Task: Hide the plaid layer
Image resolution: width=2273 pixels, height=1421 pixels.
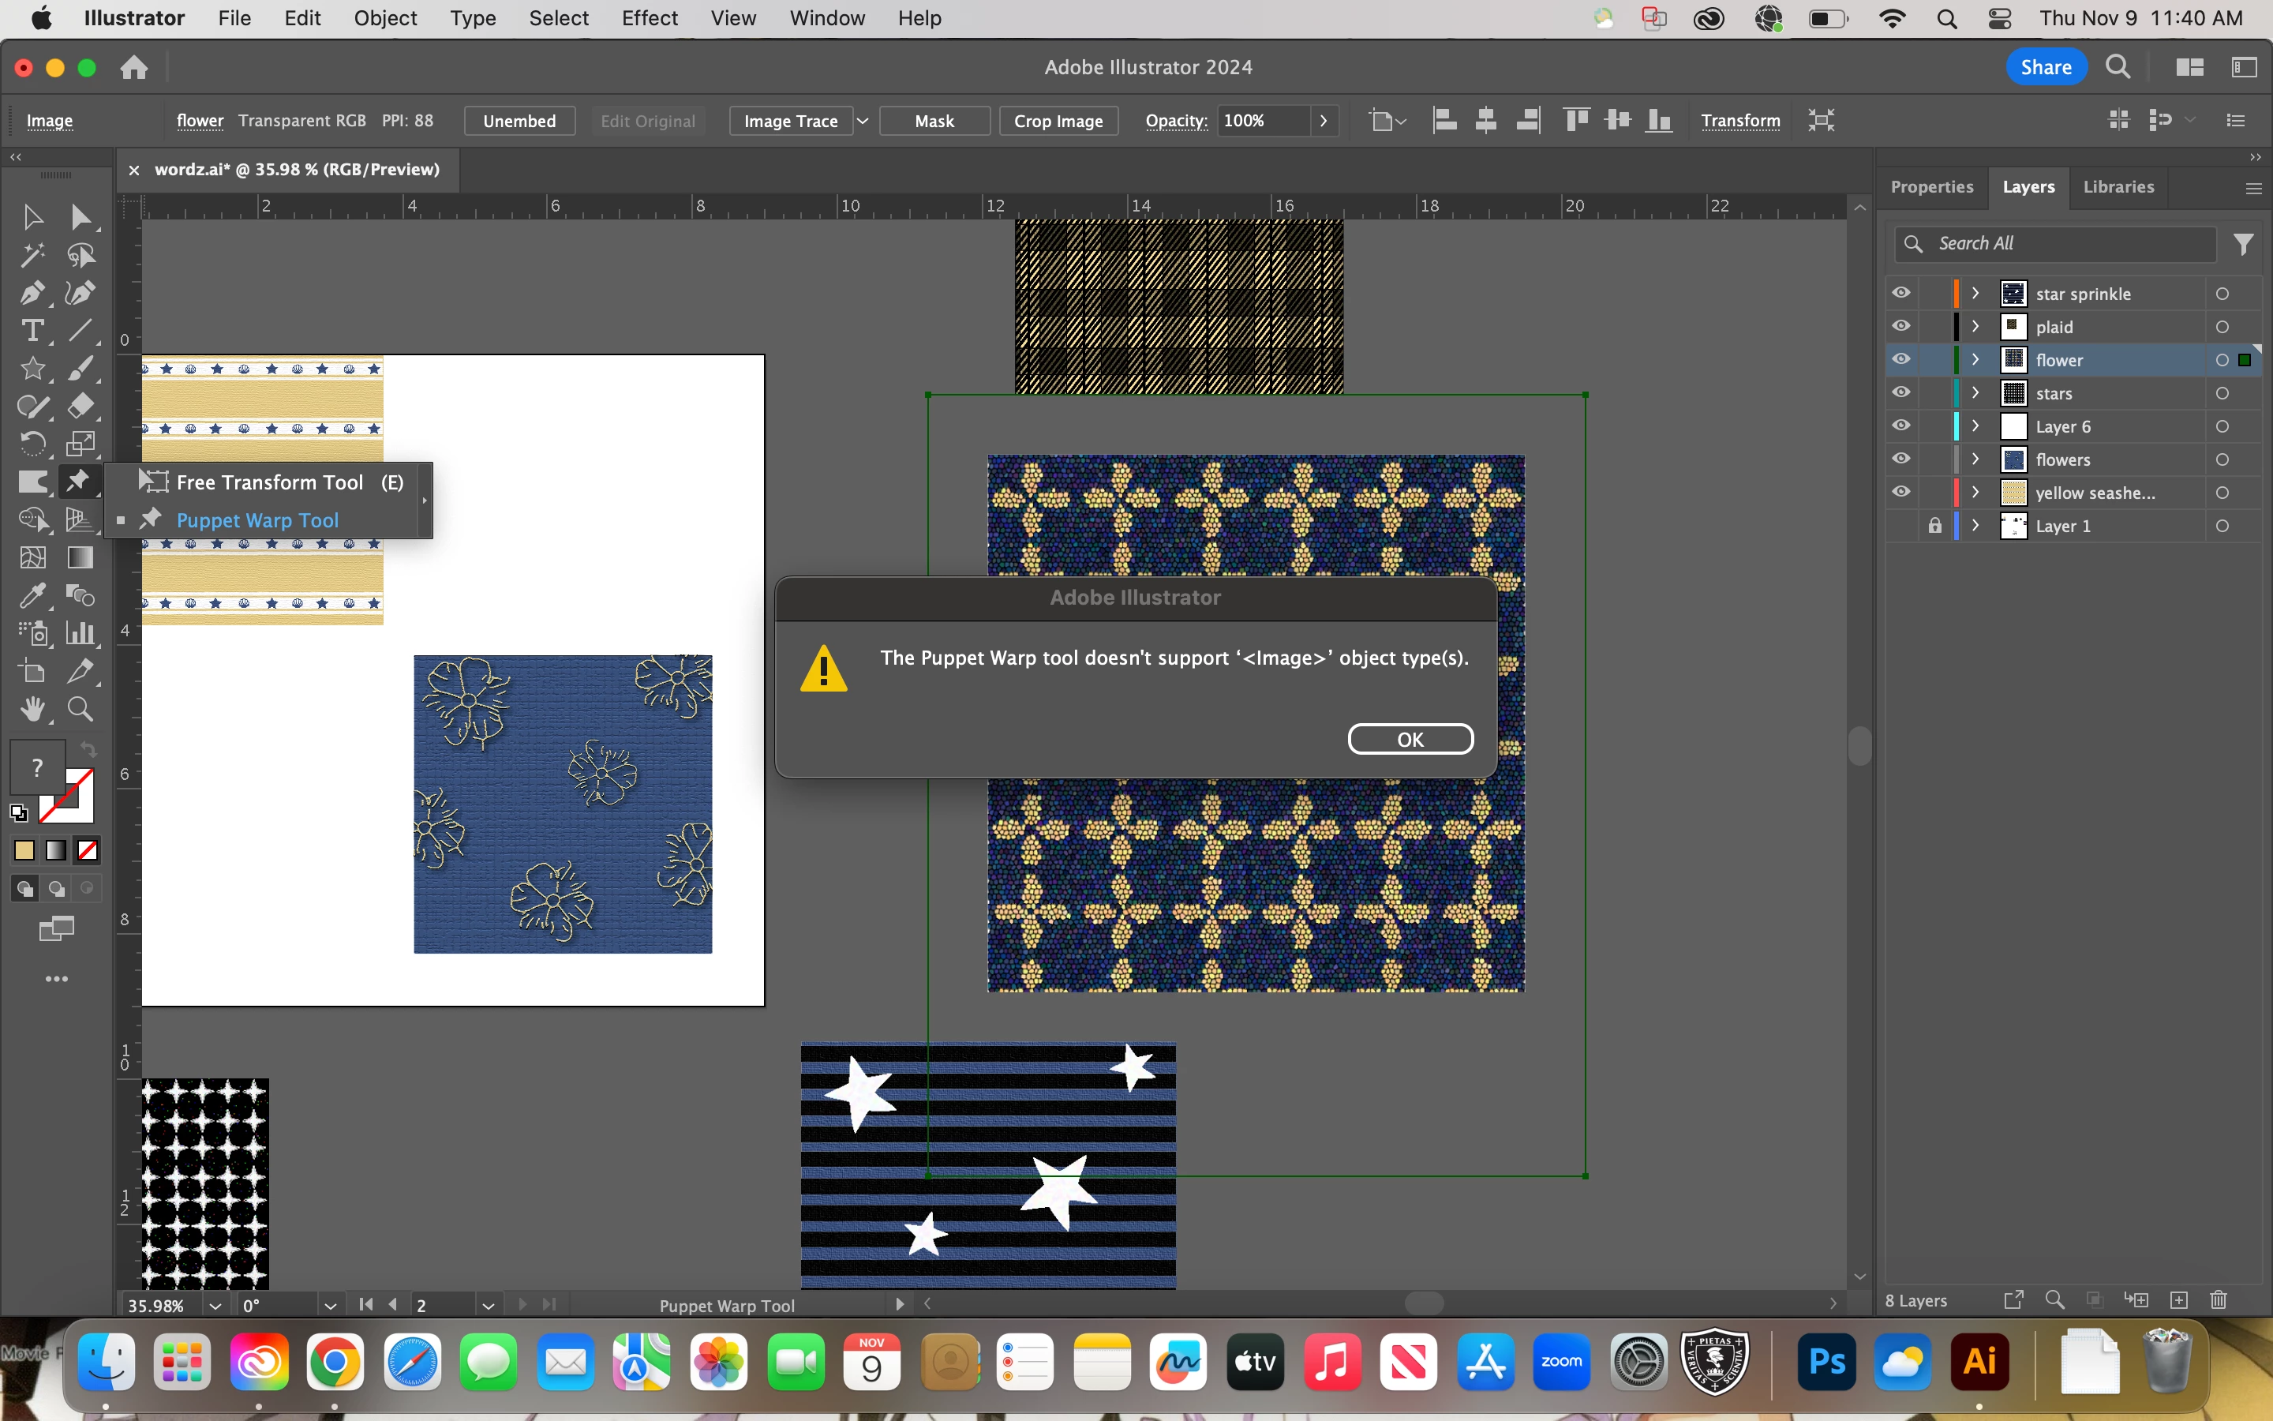Action: click(x=1901, y=326)
